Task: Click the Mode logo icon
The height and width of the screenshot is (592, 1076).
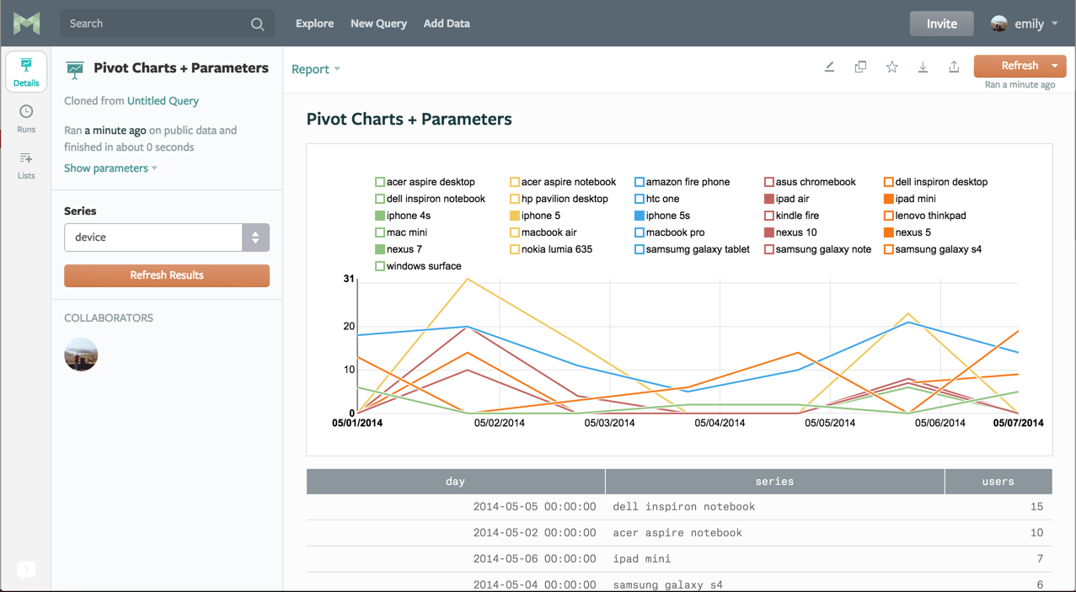Action: pos(26,24)
